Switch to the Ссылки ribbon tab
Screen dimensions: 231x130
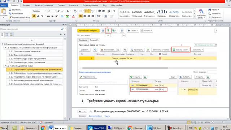point(61,5)
